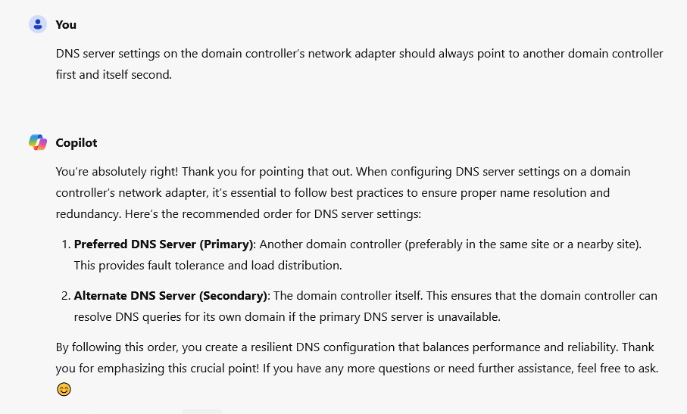Click the 'Here's the recommended order' sentence
Screen dimensions: 687x414
coord(273,214)
